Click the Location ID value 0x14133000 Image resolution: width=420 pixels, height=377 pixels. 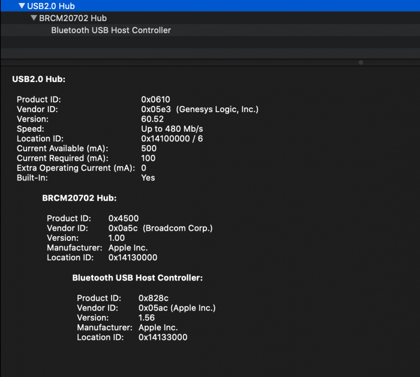(x=163, y=337)
